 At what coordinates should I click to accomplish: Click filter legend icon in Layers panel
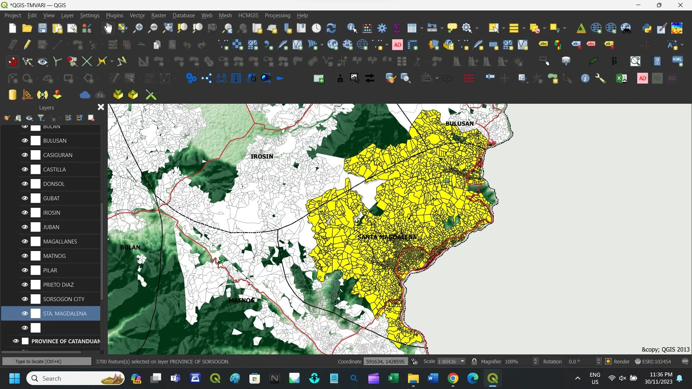click(41, 118)
